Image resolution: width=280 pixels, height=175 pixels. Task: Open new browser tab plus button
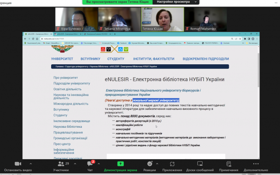tap(115, 34)
